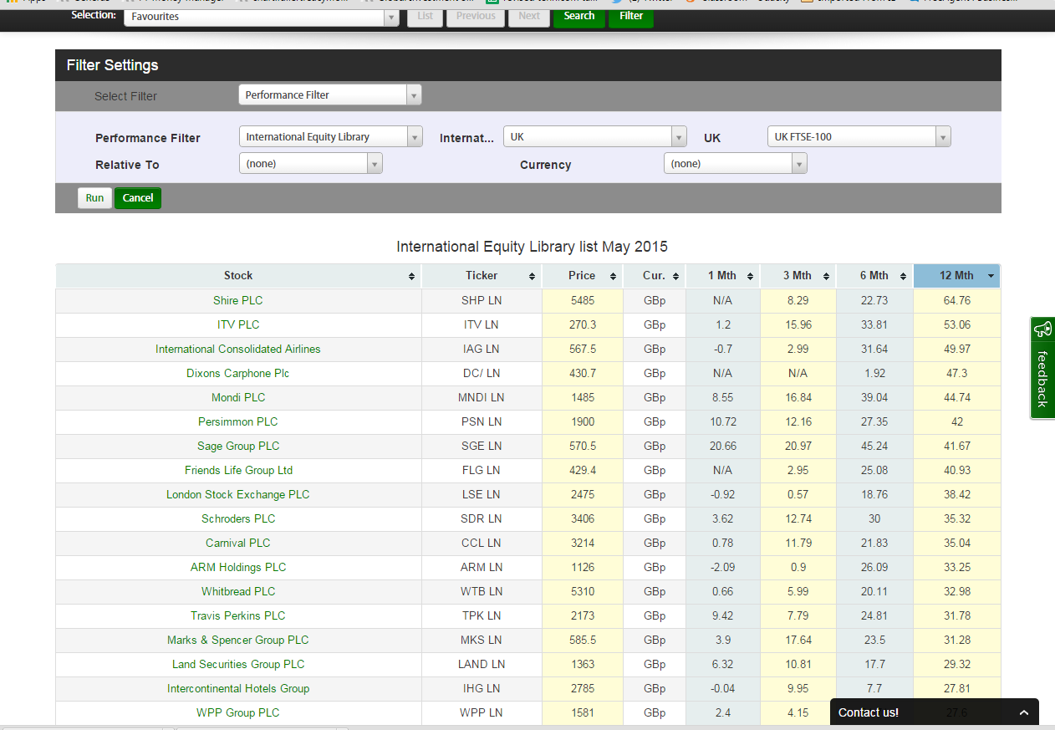Sort by the 6 Mth column arrows
This screenshot has height=730, width=1055.
click(903, 276)
